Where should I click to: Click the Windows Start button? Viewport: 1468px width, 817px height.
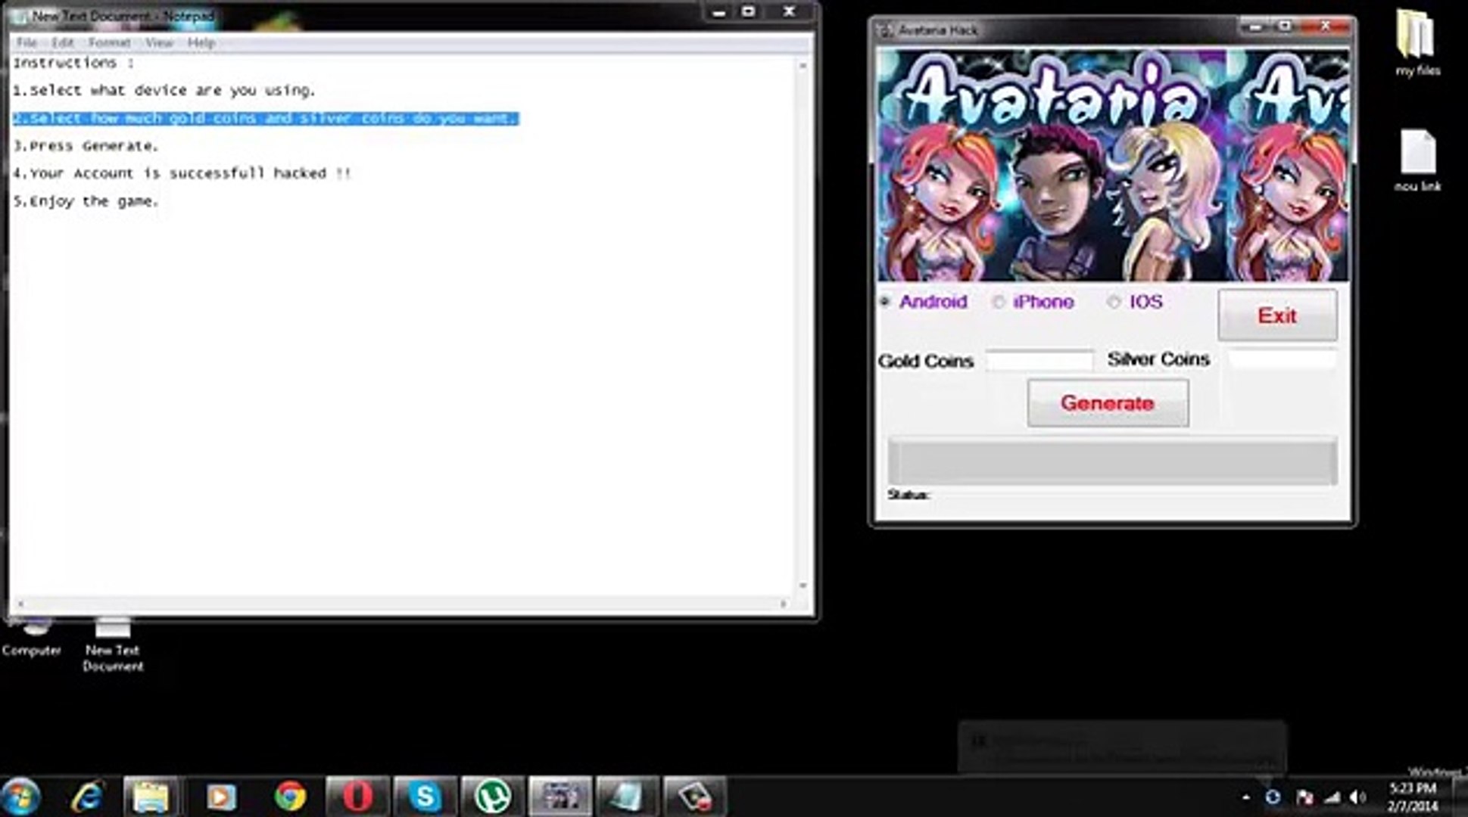click(x=20, y=797)
